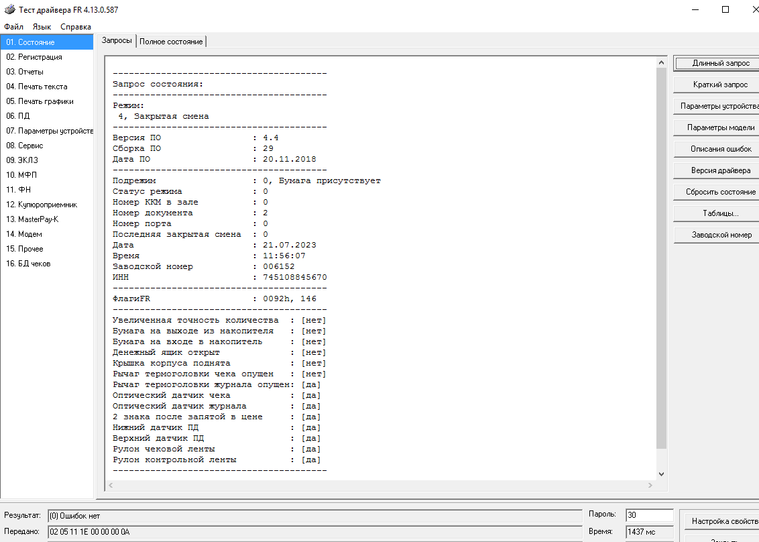The height and width of the screenshot is (542, 759).
Task: Open 07. Параметры устройства section
Action: pos(47,131)
